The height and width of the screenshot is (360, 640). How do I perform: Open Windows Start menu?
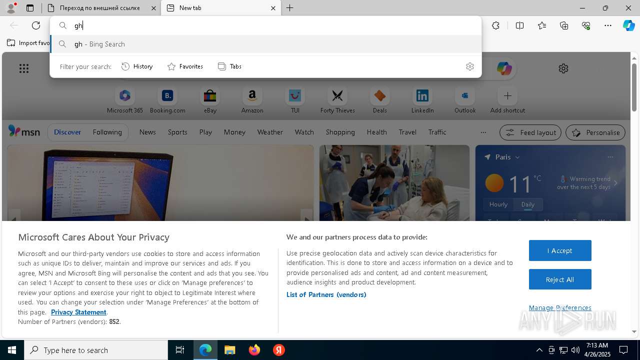coord(12,350)
